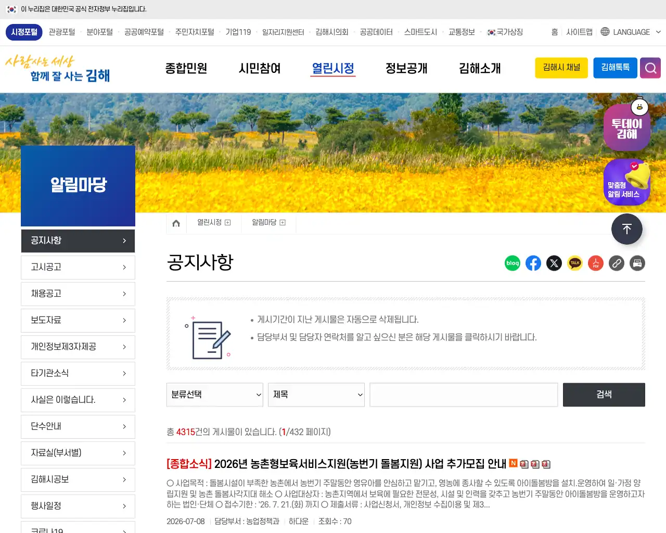Expand the 열린시정 breadcrumb menu
Image resolution: width=666 pixels, height=533 pixels.
[227, 223]
